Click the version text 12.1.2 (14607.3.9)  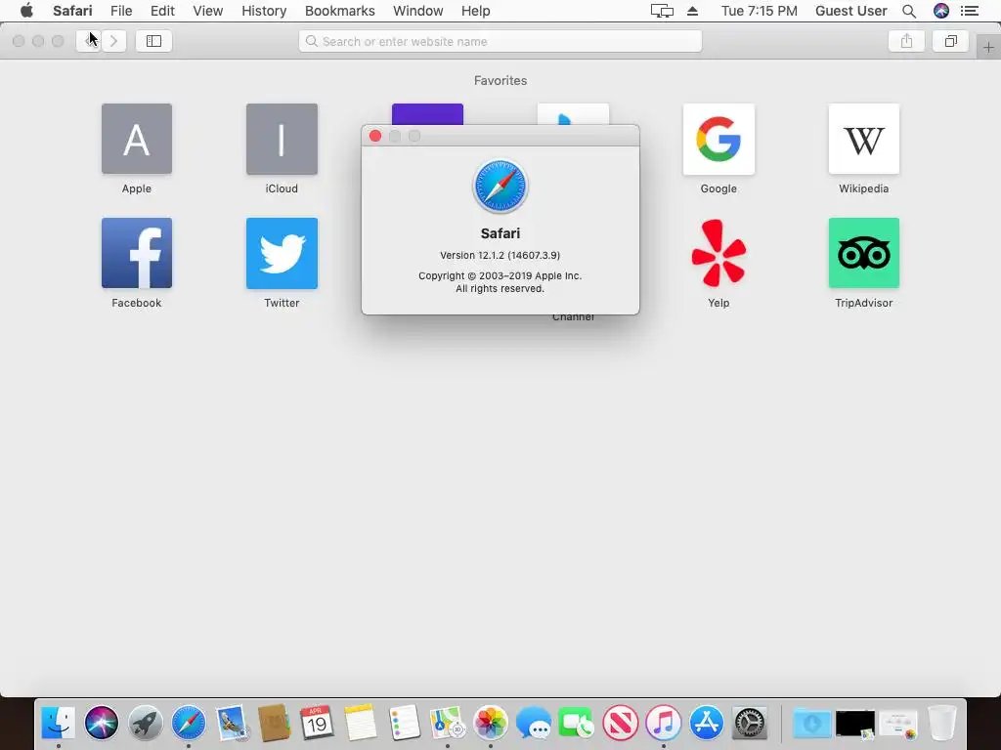tap(500, 255)
